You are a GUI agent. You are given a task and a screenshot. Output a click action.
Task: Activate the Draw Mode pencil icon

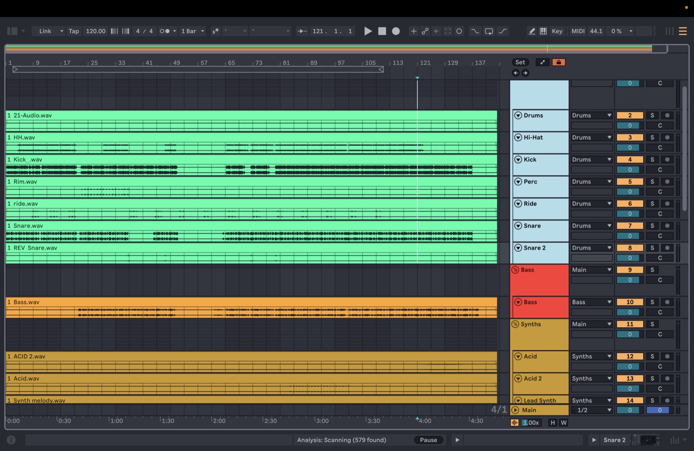coord(532,31)
